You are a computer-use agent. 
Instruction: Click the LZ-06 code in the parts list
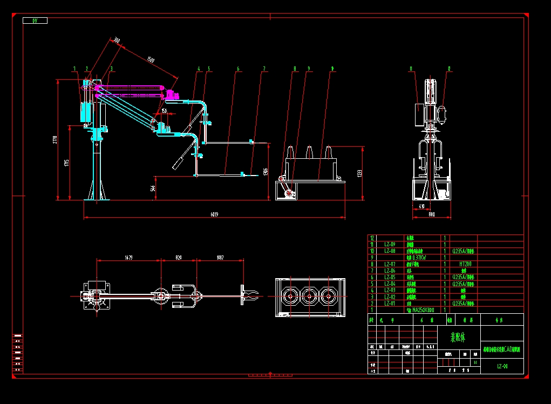tap(390, 271)
